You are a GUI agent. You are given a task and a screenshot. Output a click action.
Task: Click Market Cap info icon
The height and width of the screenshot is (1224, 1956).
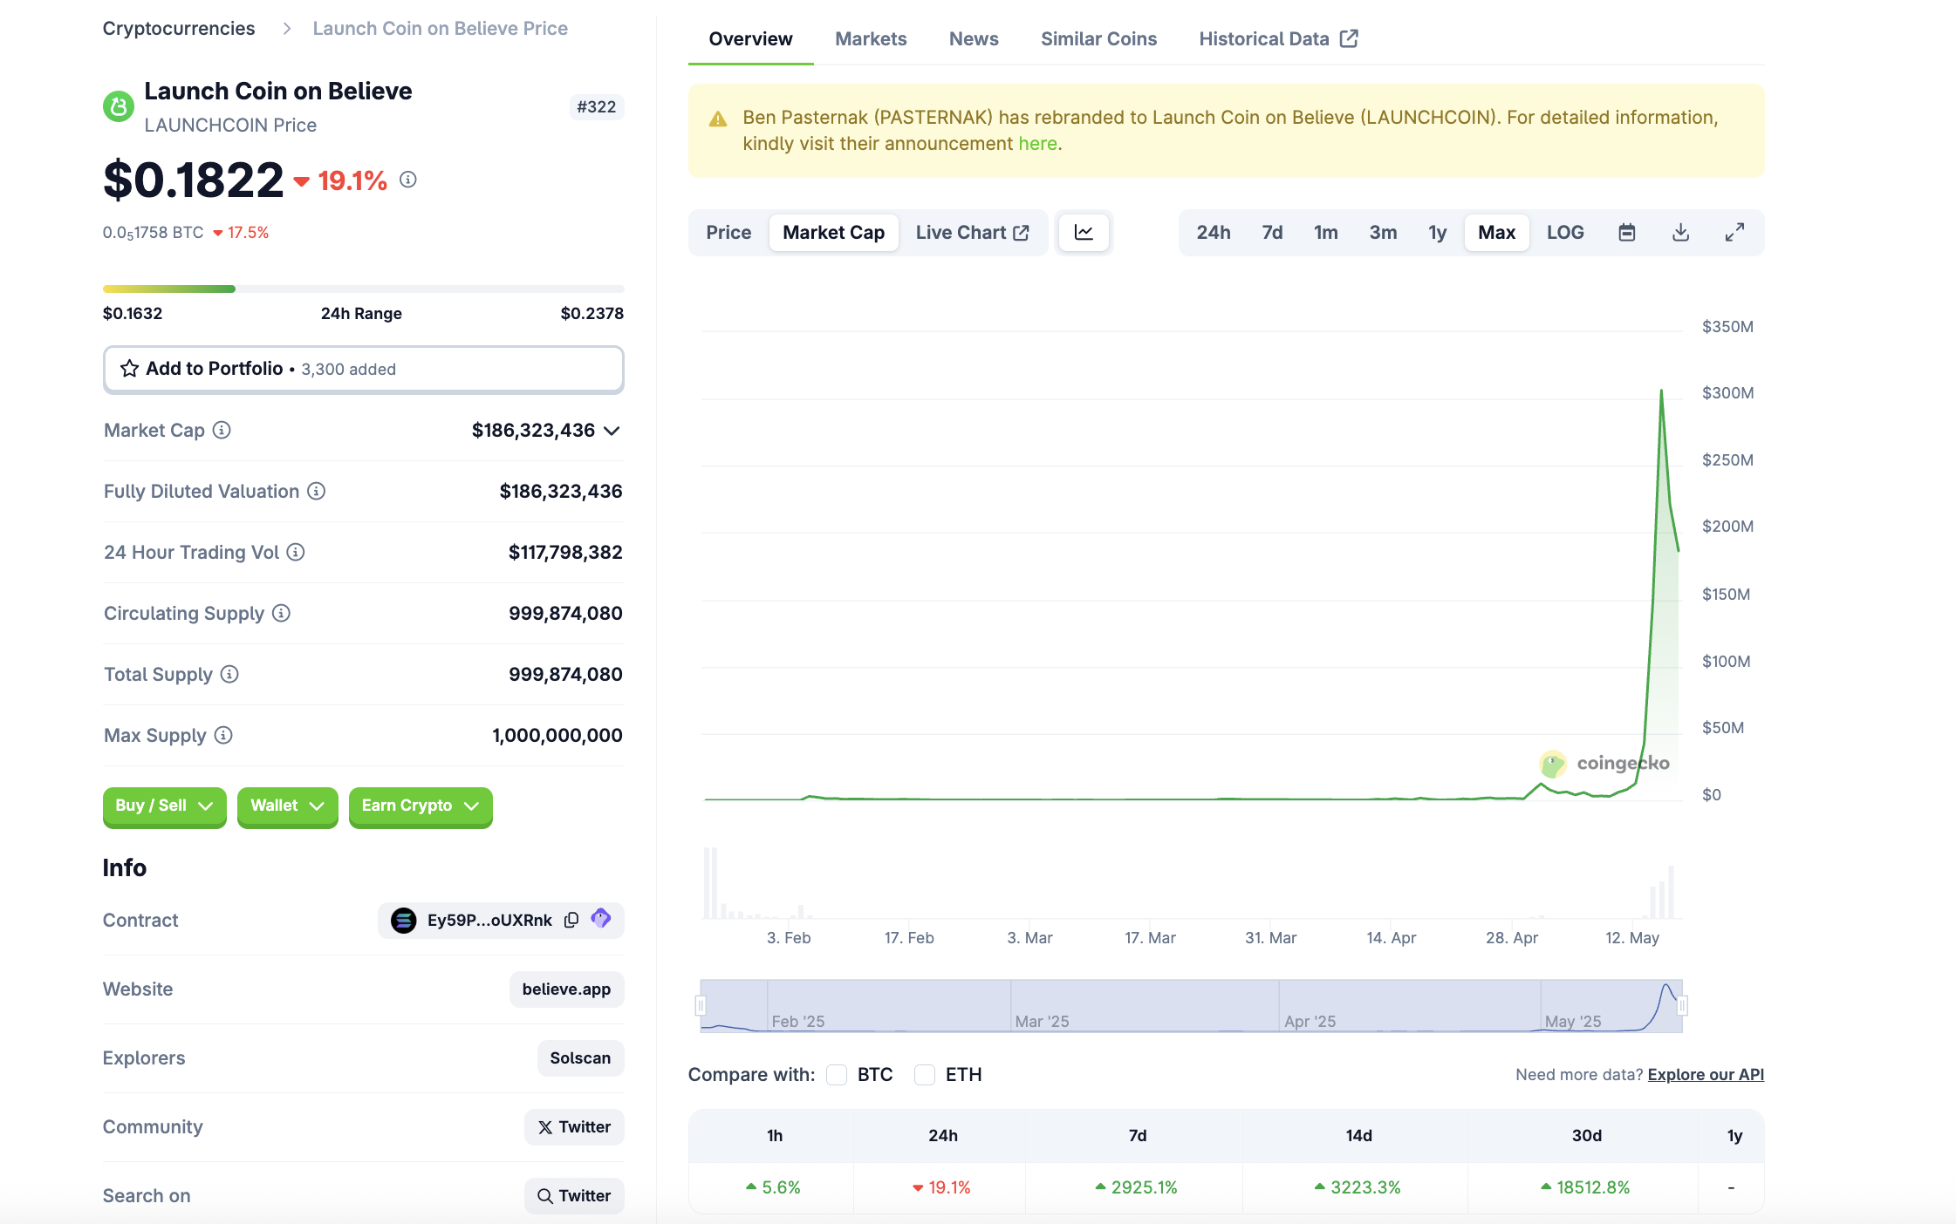tap(222, 431)
